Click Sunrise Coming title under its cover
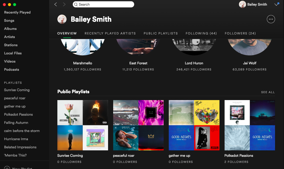Image resolution: width=284 pixels, height=169 pixels. click(x=70, y=156)
